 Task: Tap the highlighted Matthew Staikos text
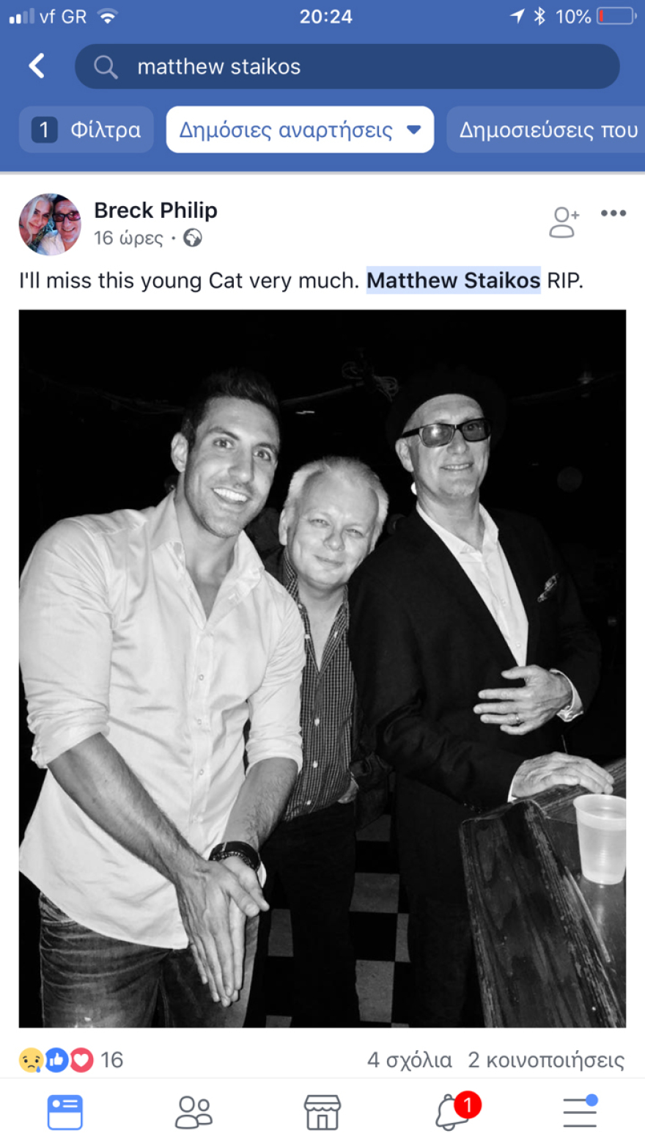pyautogui.click(x=454, y=280)
